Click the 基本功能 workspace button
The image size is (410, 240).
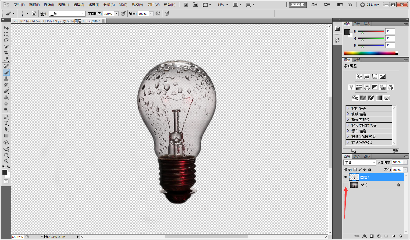click(x=298, y=5)
